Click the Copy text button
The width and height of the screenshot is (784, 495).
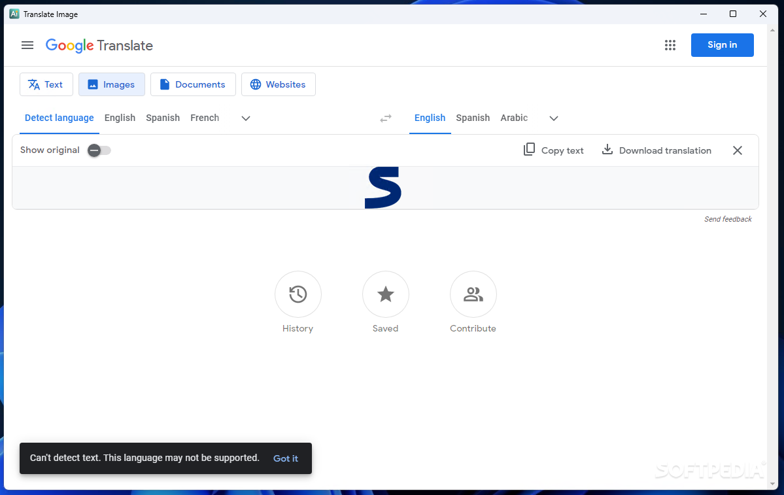(x=553, y=150)
